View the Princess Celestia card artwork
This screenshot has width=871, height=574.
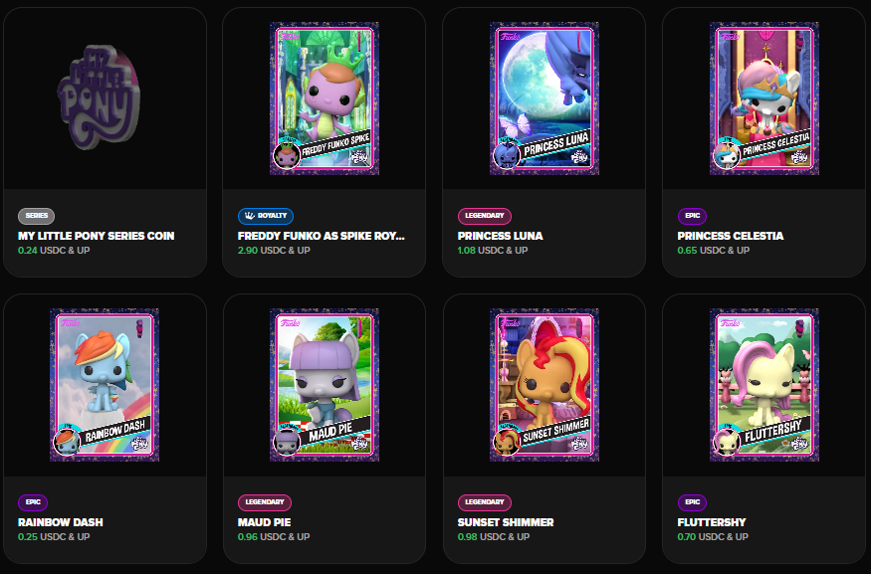[x=764, y=98]
